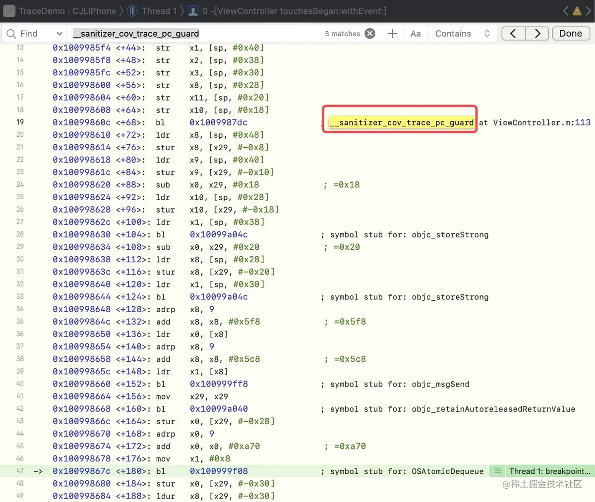Click the objc_storeStrong comment on line 33
595x502 pixels.
coord(405,297)
